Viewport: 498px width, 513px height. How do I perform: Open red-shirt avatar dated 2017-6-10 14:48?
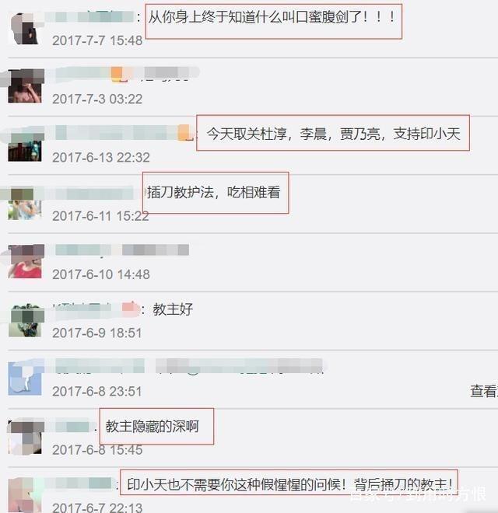coord(25,261)
